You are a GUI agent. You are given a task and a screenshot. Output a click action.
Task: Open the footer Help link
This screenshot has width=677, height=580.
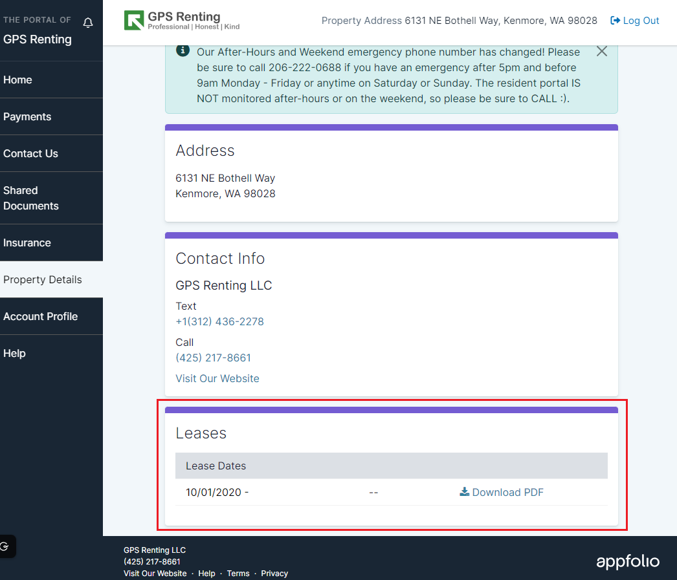point(207,574)
